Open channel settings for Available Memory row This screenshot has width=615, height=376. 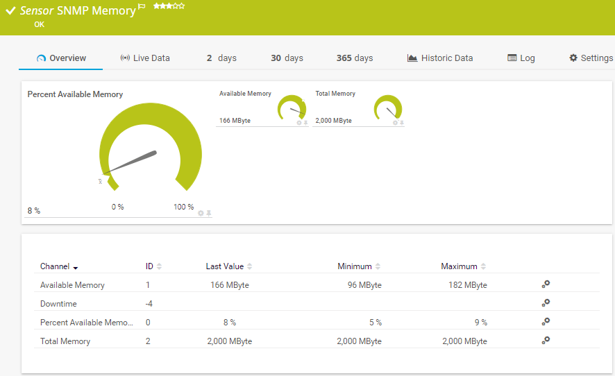[x=546, y=284]
